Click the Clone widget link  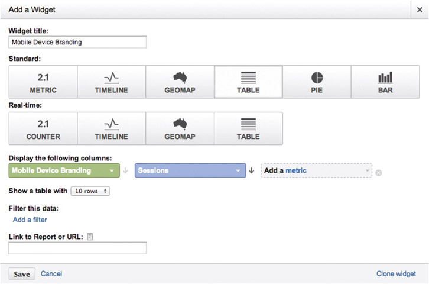[x=396, y=273]
